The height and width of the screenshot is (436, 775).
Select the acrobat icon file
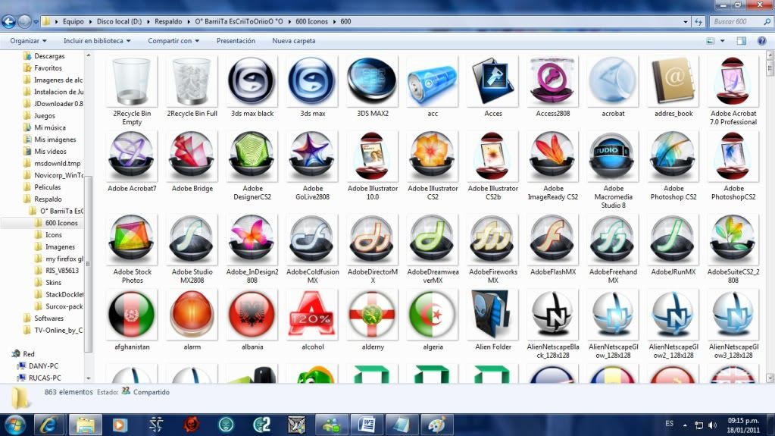click(x=613, y=87)
